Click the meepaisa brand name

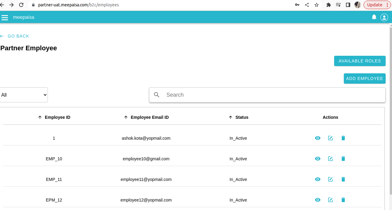point(24,17)
